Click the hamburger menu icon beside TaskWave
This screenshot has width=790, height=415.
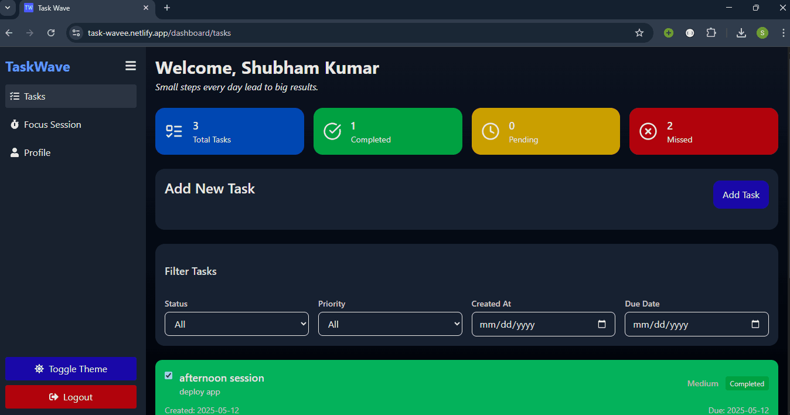click(131, 66)
